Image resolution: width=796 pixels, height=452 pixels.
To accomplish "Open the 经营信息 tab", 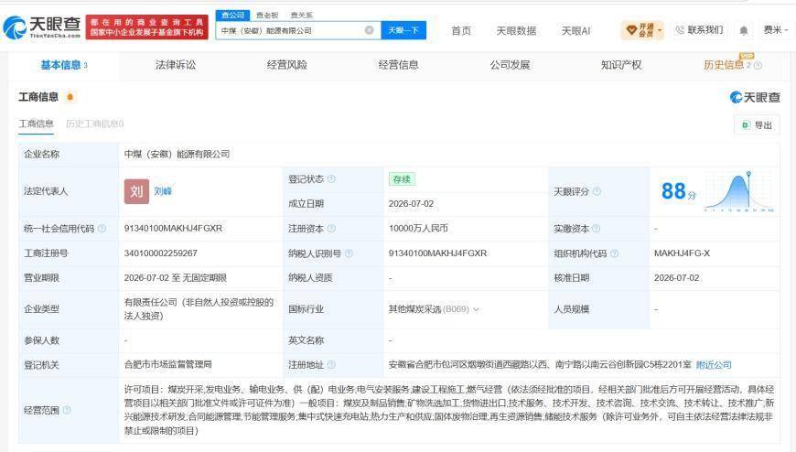I will 399,65.
